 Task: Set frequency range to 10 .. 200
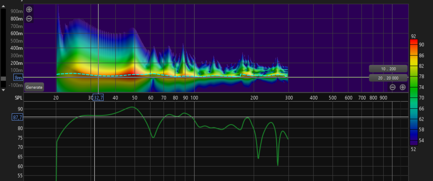pos(388,69)
